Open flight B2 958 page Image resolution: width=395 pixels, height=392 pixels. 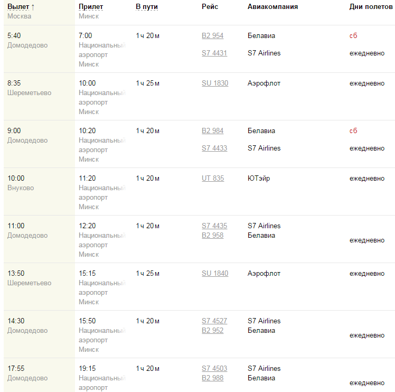coord(212,236)
